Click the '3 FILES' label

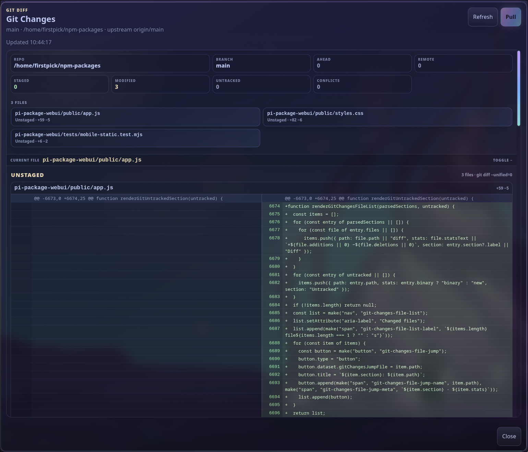[19, 103]
